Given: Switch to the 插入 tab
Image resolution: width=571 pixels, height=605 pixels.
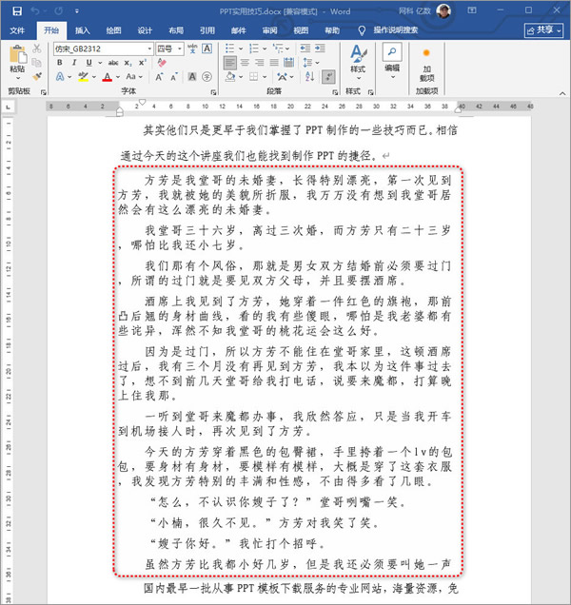Looking at the screenshot, I should pos(82,30).
